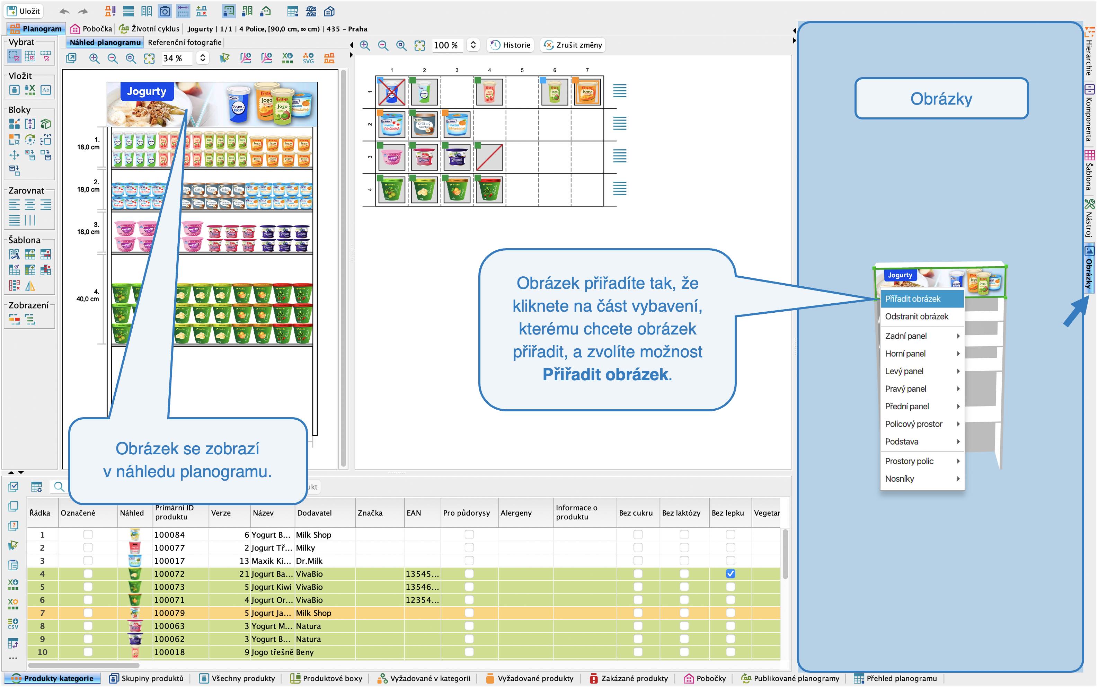This screenshot has height=687, width=1098.
Task: Toggle Označené checkbox in row 4
Action: [88, 573]
